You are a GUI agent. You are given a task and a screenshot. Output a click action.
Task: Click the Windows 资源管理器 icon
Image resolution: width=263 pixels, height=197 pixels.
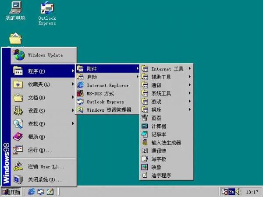tap(80, 110)
